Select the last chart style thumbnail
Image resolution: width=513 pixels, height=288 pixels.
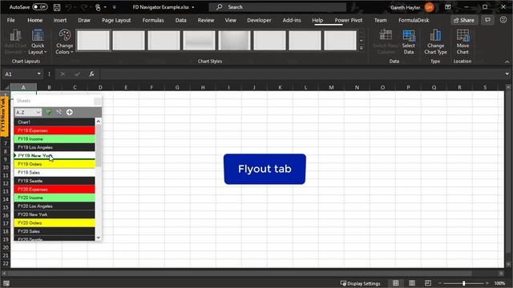pyautogui.click(x=340, y=40)
